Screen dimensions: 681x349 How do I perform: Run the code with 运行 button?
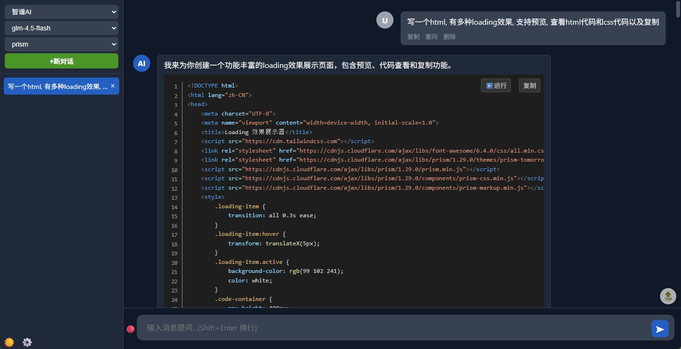[x=496, y=86]
